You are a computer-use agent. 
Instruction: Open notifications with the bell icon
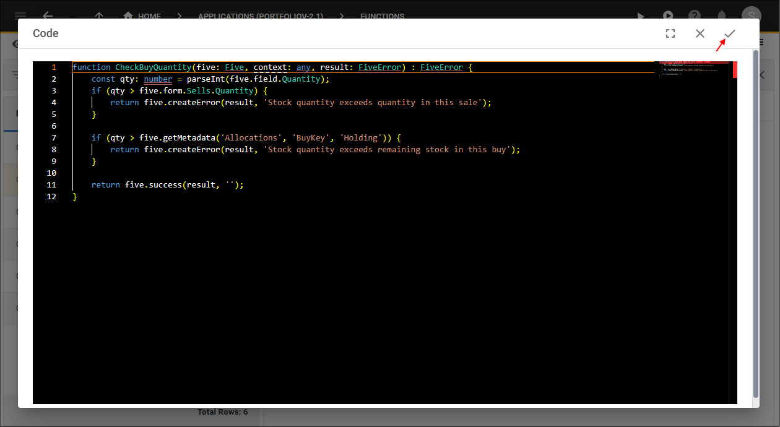pyautogui.click(x=722, y=16)
